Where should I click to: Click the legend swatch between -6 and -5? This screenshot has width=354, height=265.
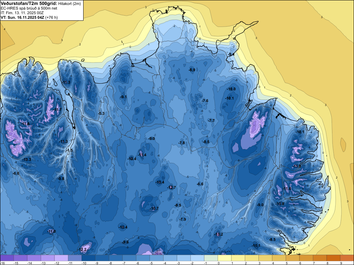coord(143,258)
